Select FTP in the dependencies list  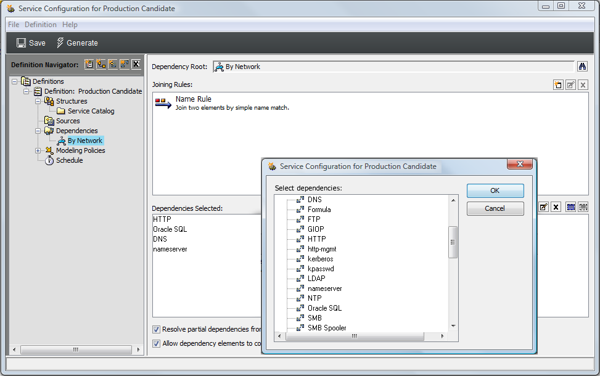(314, 219)
